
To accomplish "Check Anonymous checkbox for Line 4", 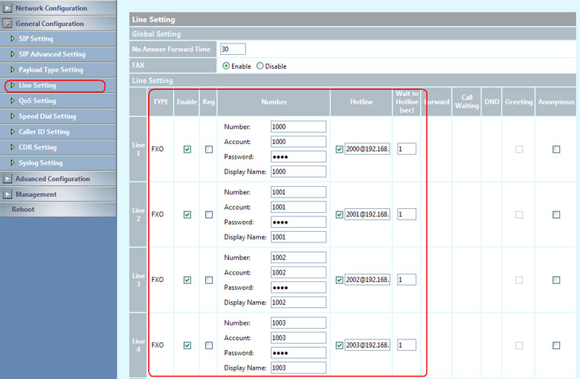I will click(556, 345).
